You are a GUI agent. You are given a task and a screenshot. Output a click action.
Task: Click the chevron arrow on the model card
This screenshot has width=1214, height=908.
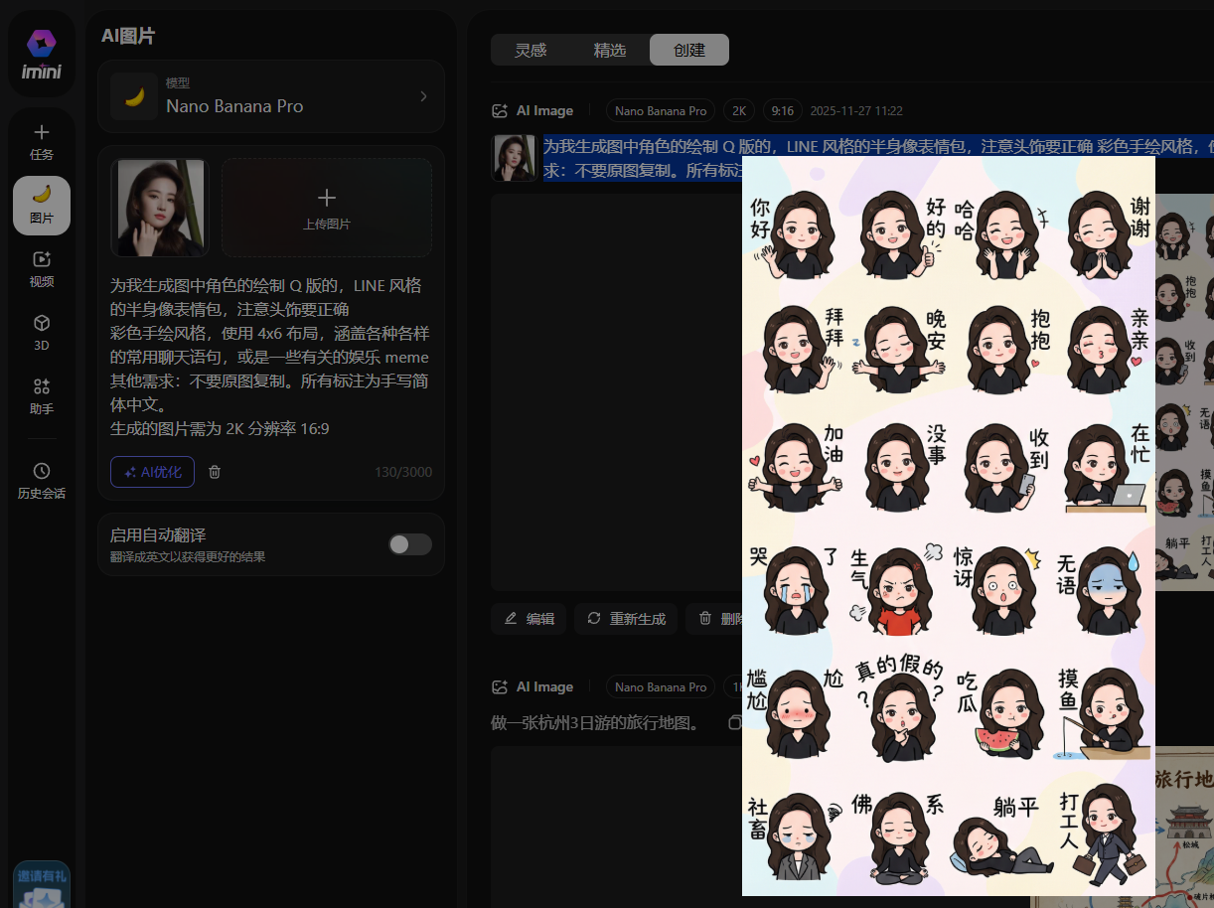[423, 96]
